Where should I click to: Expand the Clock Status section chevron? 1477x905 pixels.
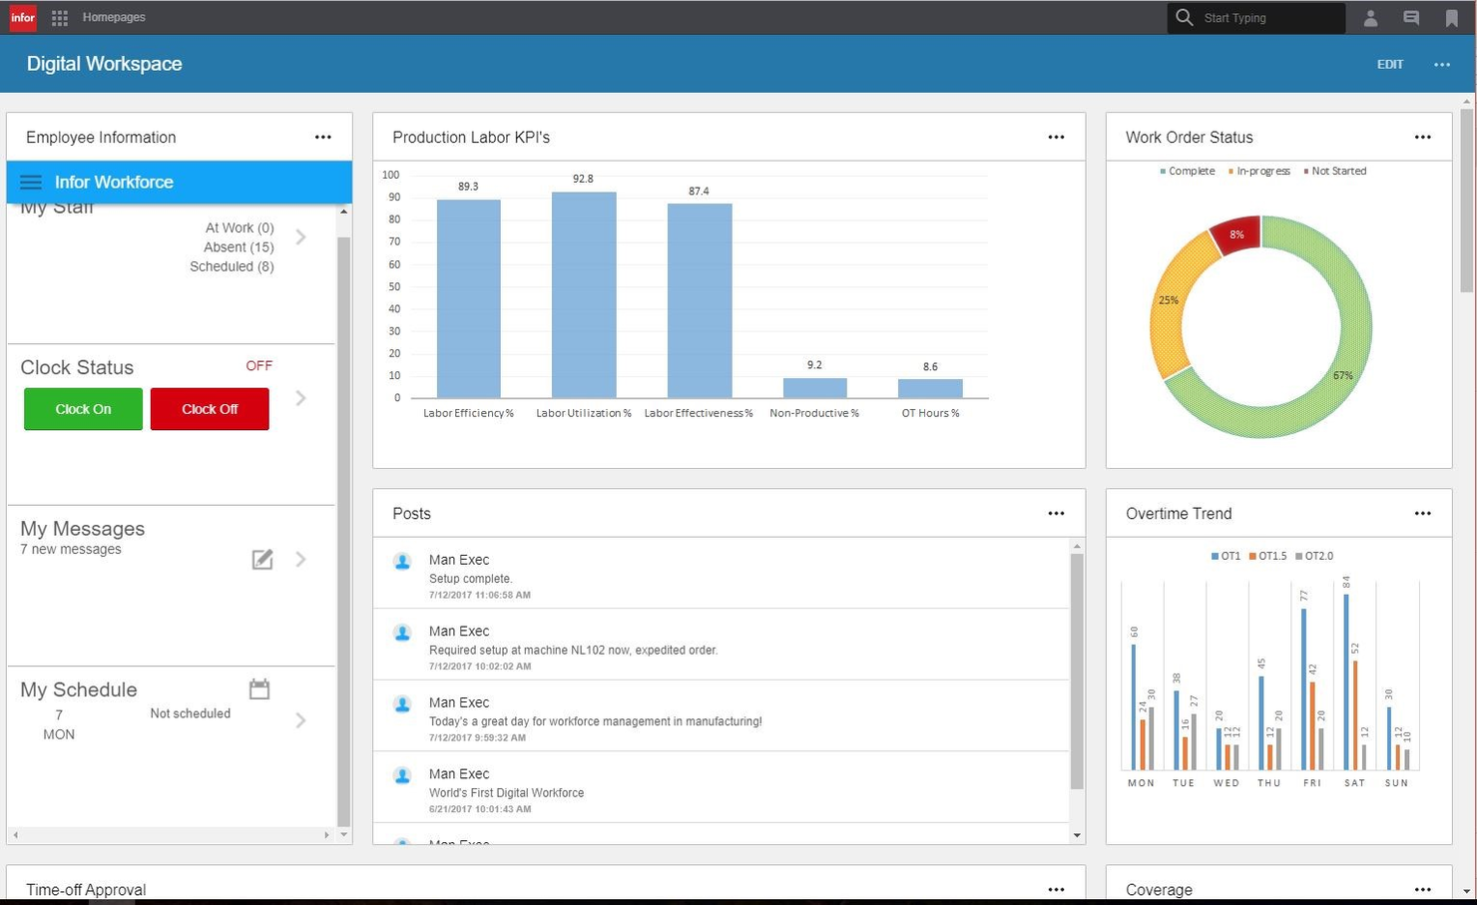tap(300, 397)
